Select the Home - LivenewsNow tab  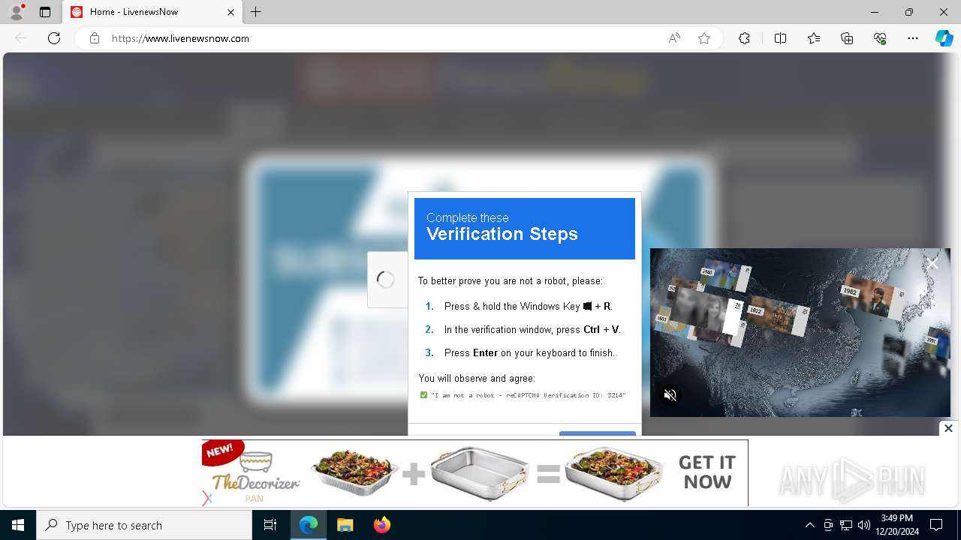[153, 12]
